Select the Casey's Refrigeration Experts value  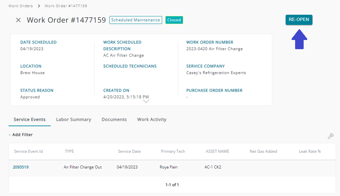coord(216,73)
